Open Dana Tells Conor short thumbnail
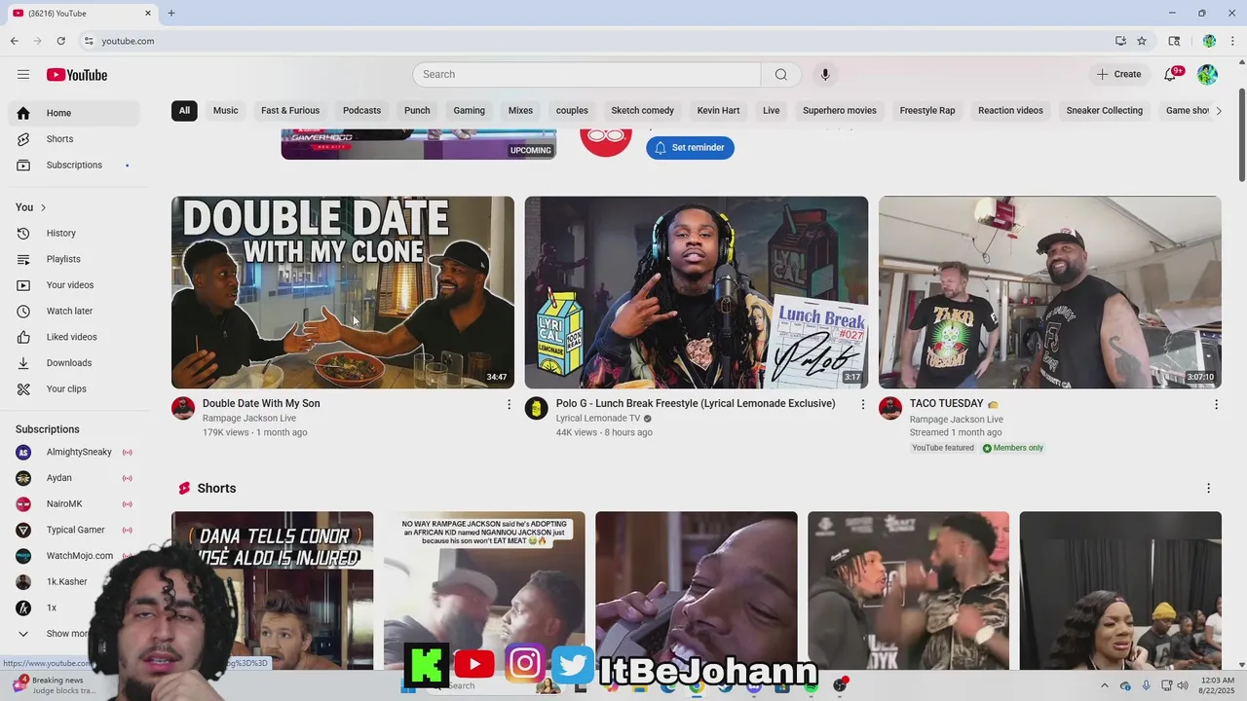 click(273, 591)
